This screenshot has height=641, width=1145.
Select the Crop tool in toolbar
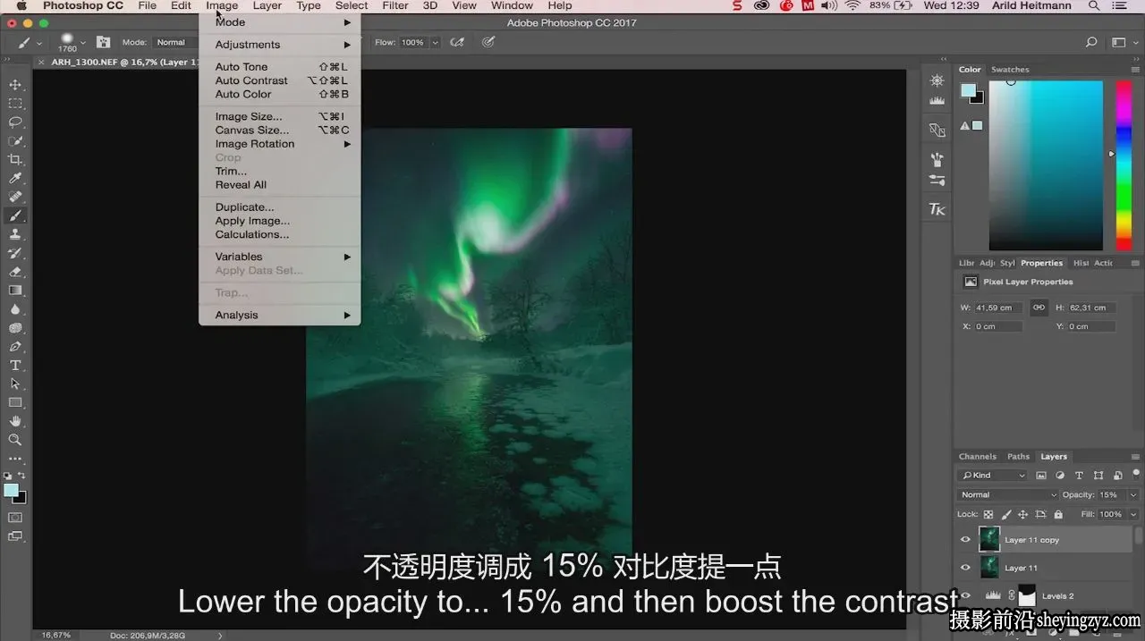tap(15, 160)
